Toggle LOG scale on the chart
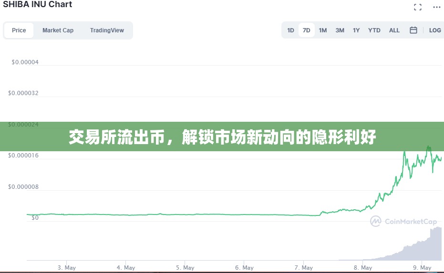This screenshot has height=273, width=444. [x=435, y=30]
